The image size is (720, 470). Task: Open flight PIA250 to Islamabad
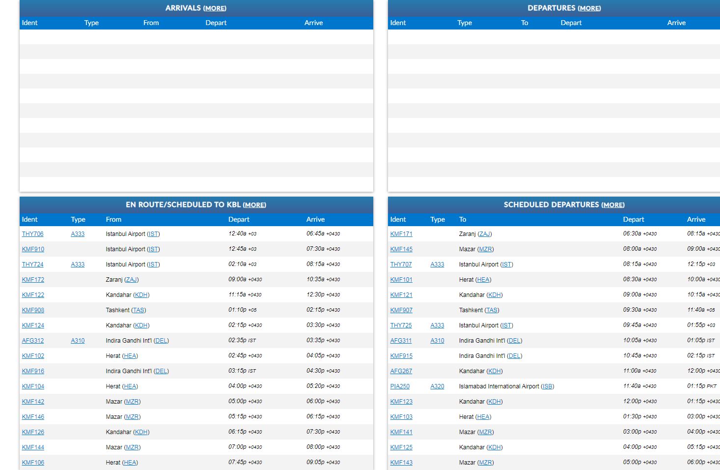400,386
